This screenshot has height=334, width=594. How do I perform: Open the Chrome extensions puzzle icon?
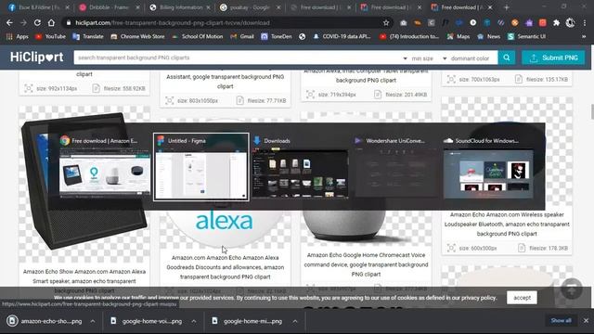[x=556, y=22]
